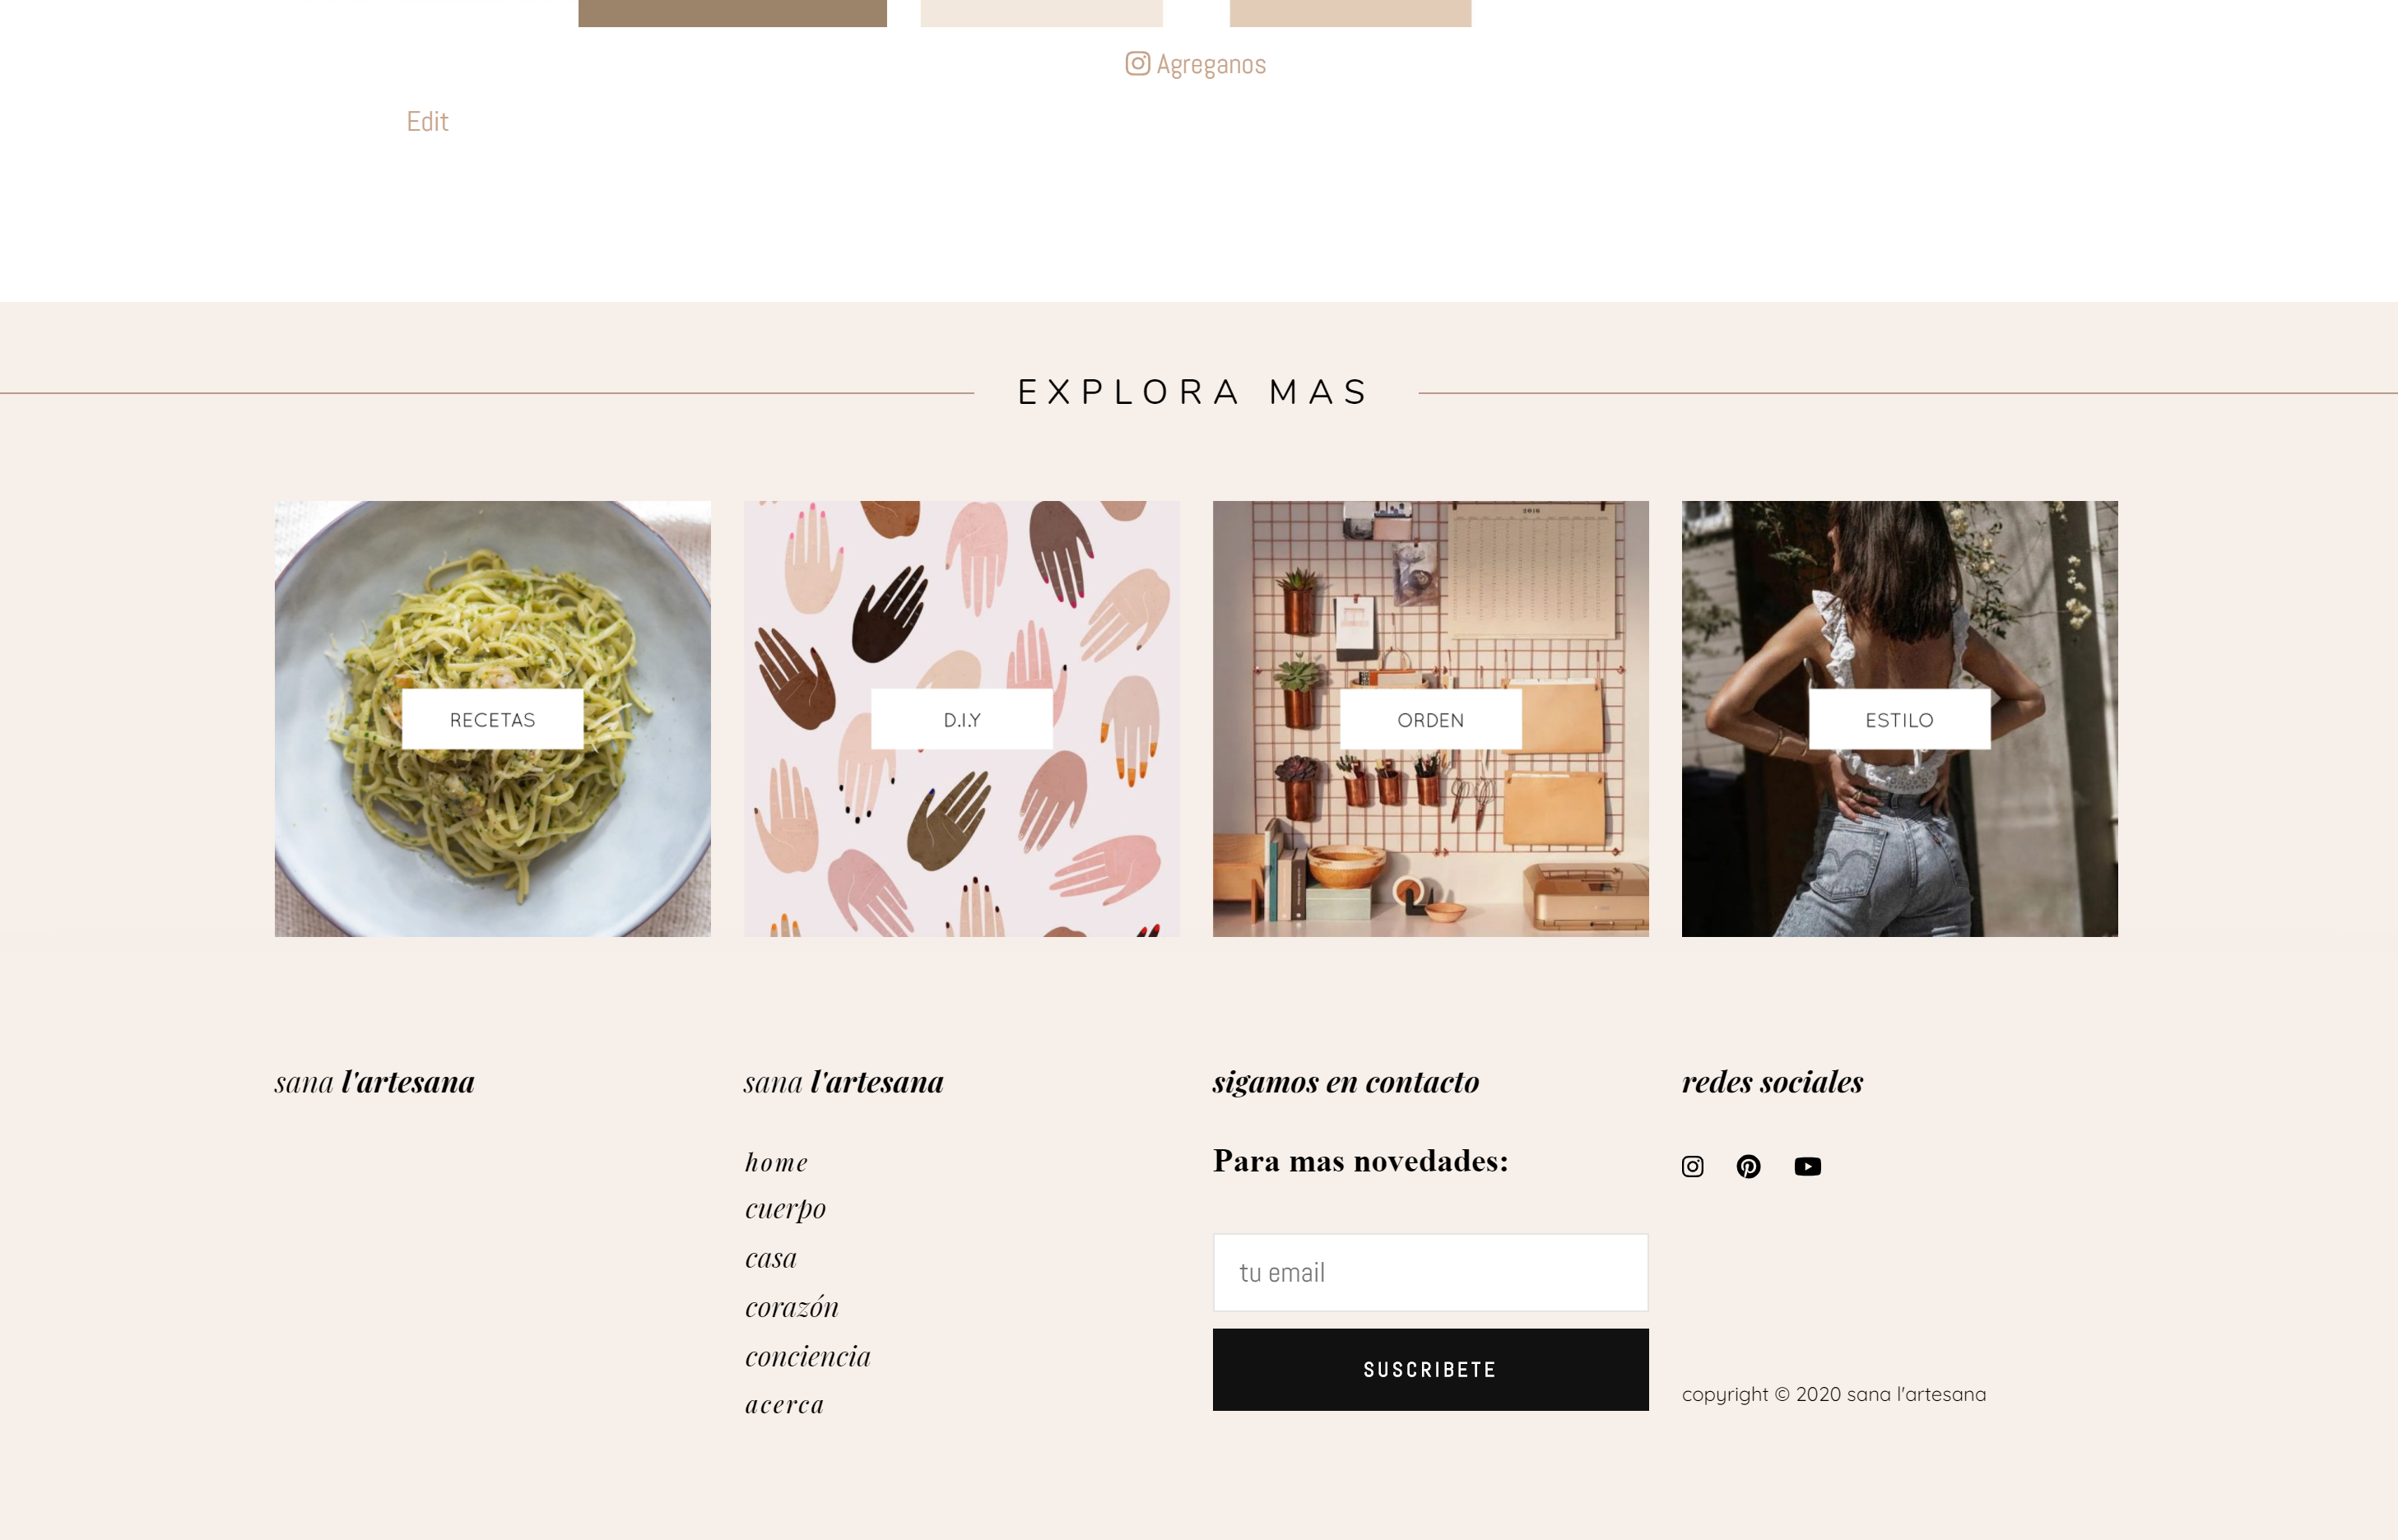Click the Edit link
The width and height of the screenshot is (2398, 1540).
[x=427, y=121]
